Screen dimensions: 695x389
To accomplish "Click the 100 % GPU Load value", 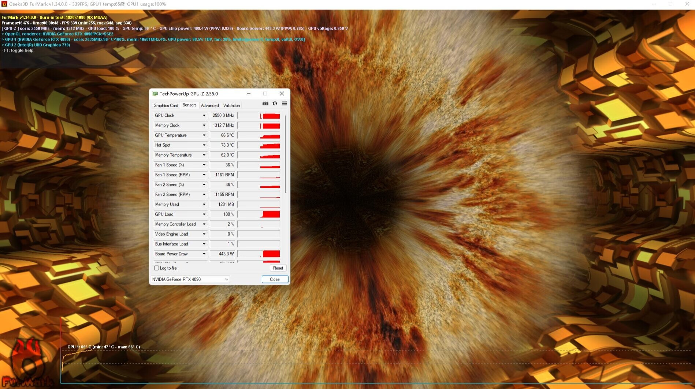I will click(222, 214).
